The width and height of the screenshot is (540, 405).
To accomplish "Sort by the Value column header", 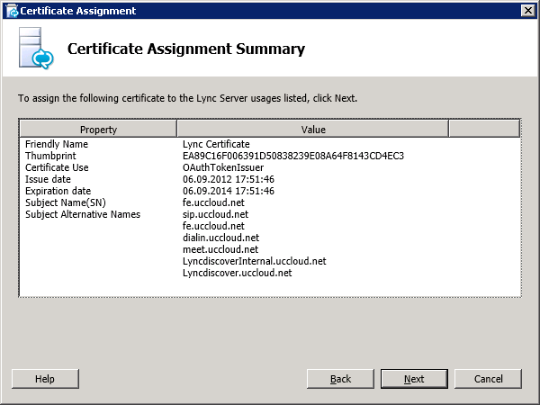I will pos(312,129).
